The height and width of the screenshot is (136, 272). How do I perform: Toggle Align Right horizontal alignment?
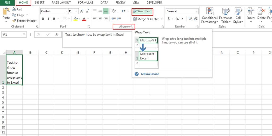(x=106, y=19)
